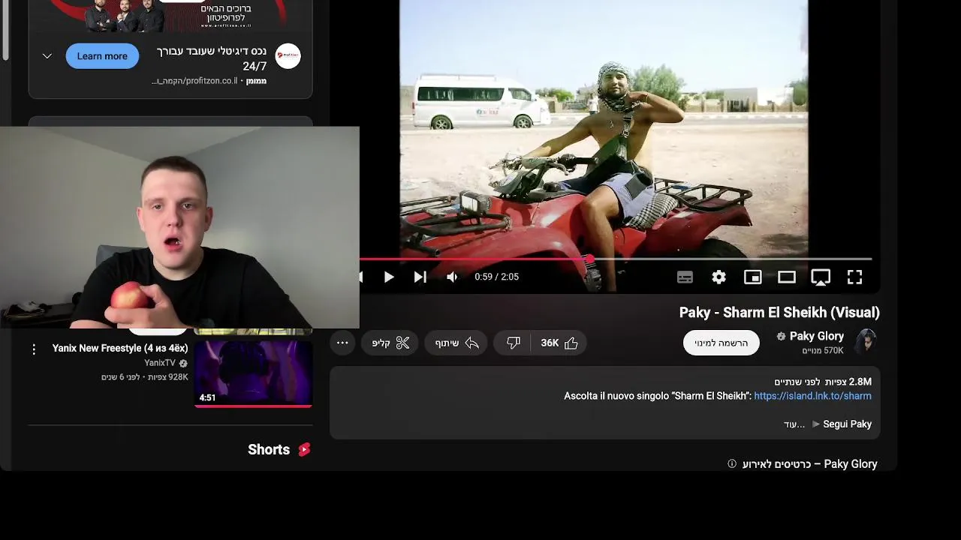
Task: Open the YanixTV channel name
Action: click(160, 363)
